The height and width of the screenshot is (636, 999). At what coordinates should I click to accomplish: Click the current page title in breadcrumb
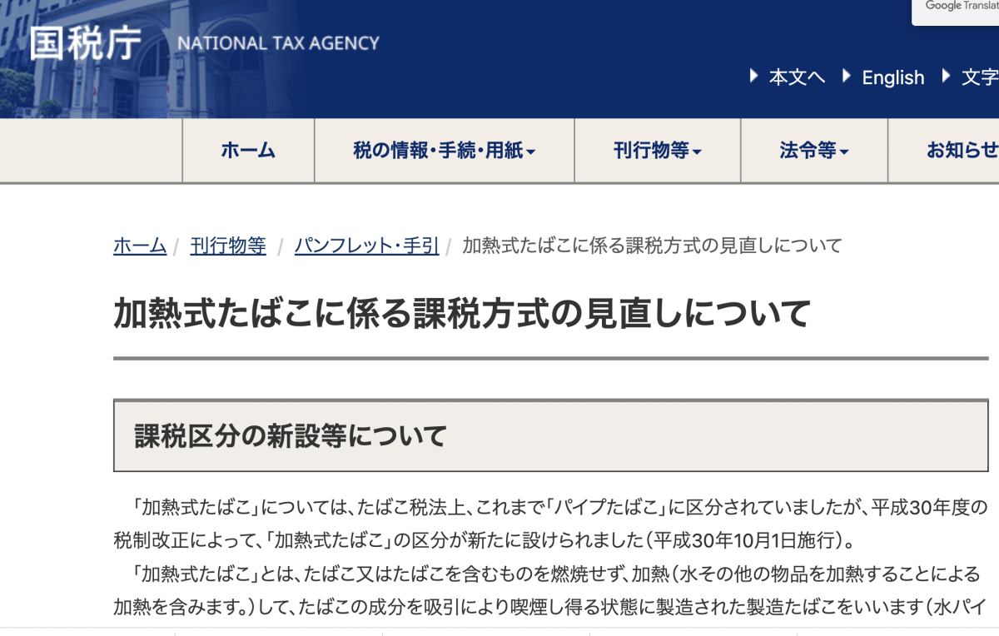tap(652, 246)
